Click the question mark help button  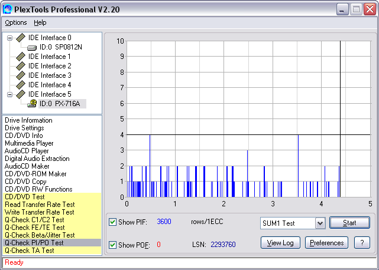tap(362, 243)
